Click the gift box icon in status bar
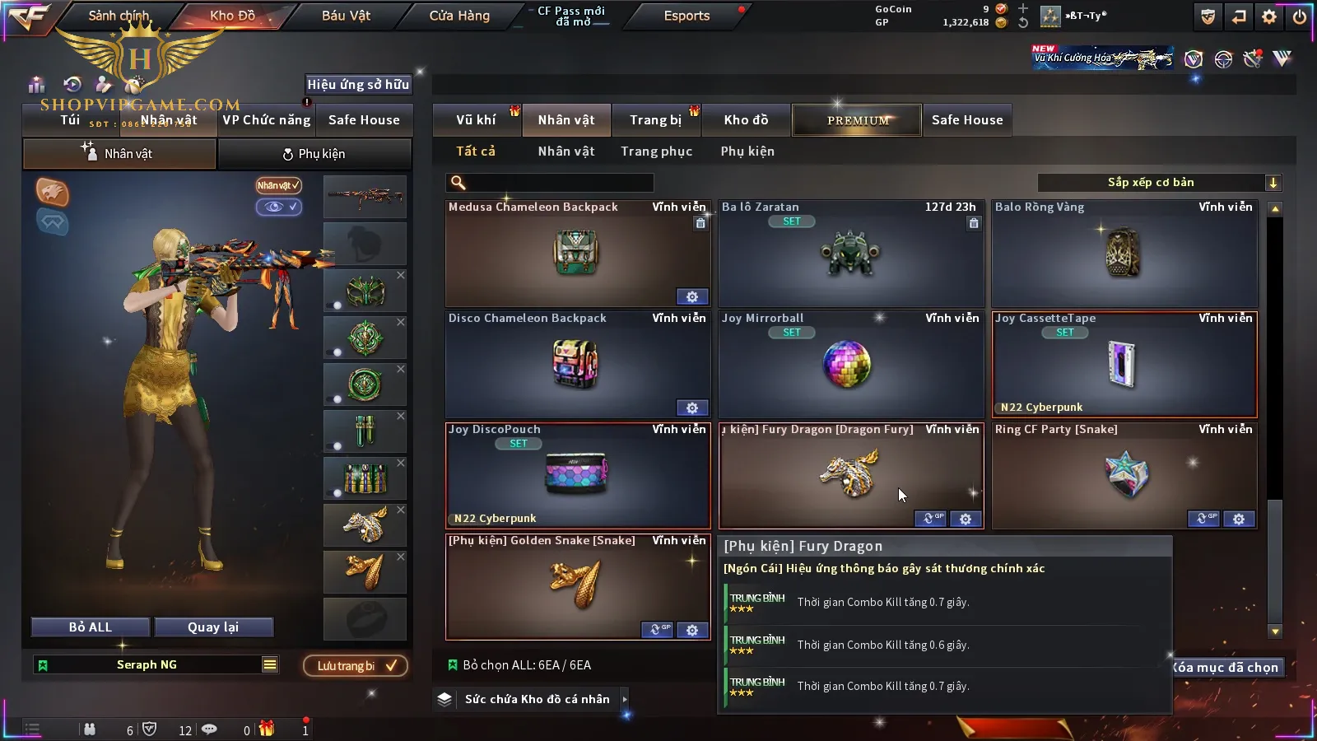The height and width of the screenshot is (741, 1317). coord(266,729)
